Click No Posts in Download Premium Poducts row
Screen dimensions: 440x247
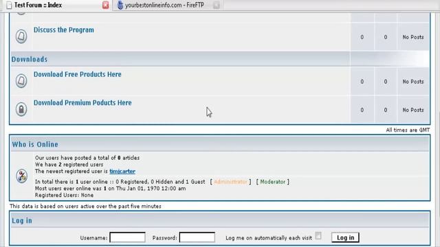[413, 110]
